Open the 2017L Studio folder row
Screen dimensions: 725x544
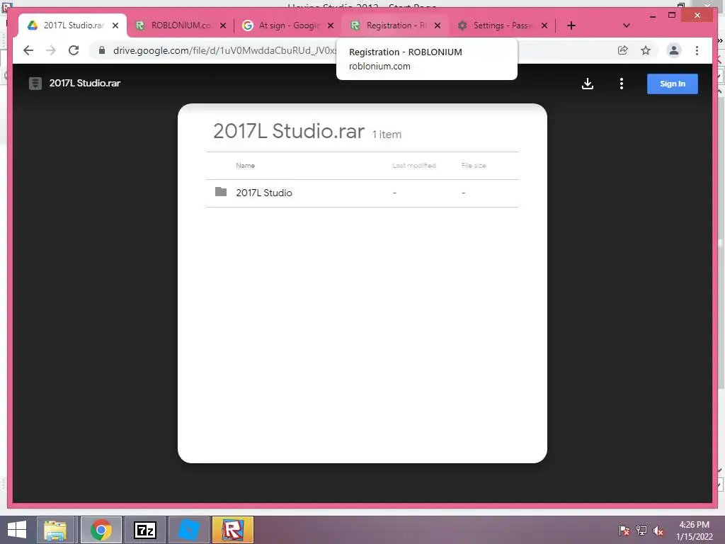click(362, 193)
